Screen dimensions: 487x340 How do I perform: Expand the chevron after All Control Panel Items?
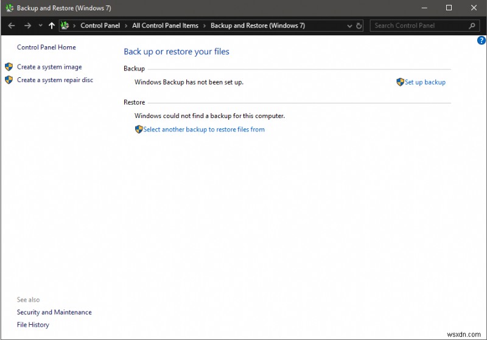(205, 26)
